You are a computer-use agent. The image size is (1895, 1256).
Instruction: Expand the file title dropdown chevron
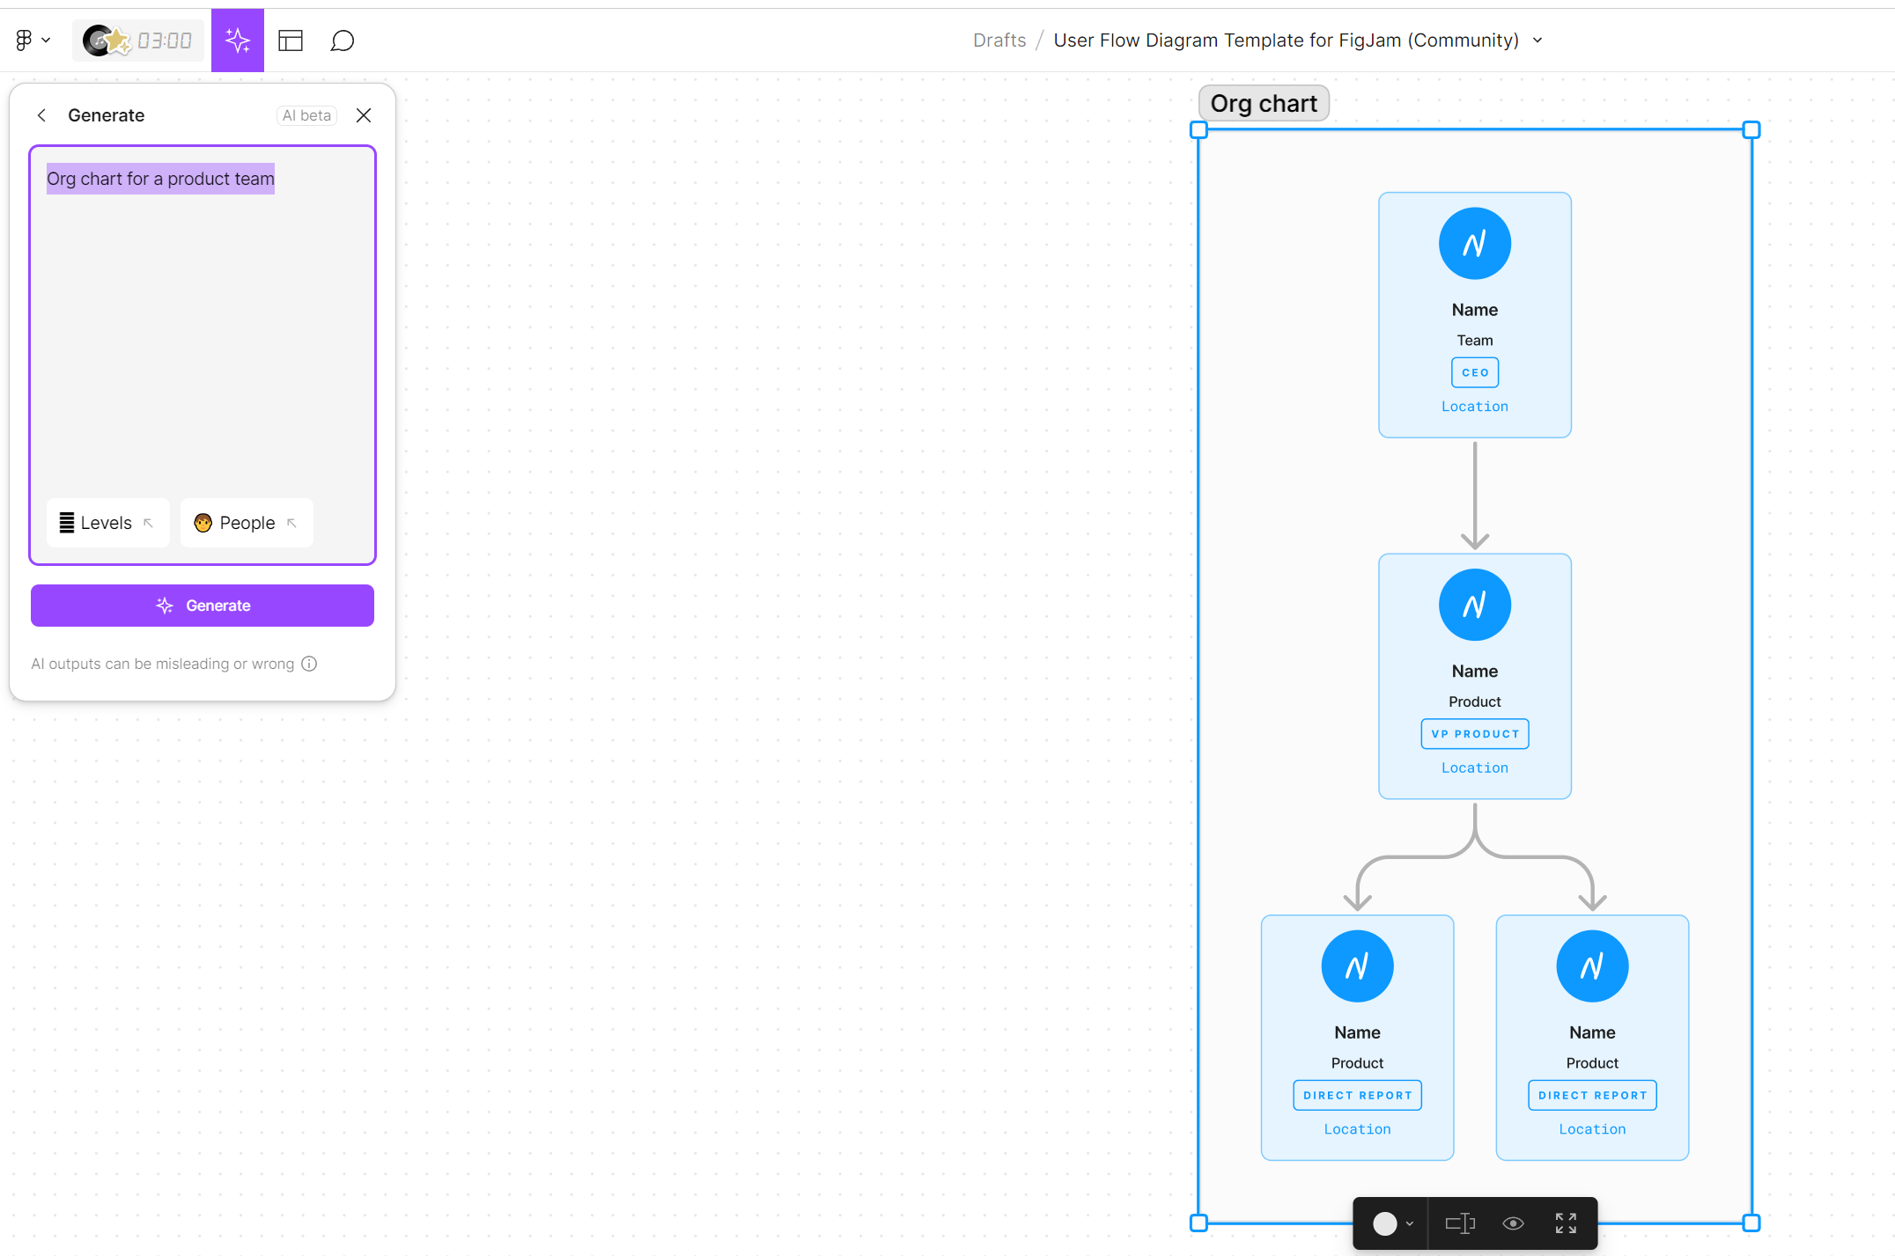[x=1537, y=40]
